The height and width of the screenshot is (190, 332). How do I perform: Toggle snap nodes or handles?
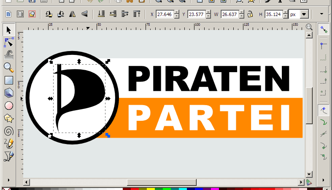click(324, 110)
